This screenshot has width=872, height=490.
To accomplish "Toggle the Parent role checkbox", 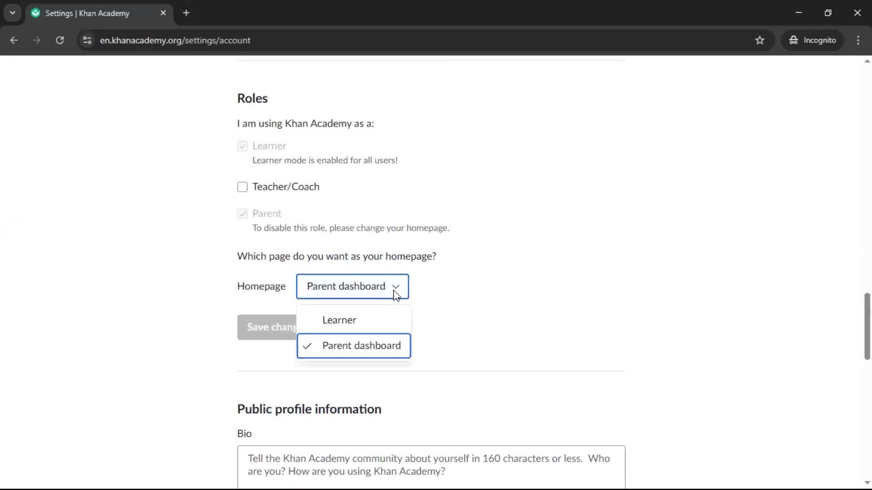I will coord(243,214).
